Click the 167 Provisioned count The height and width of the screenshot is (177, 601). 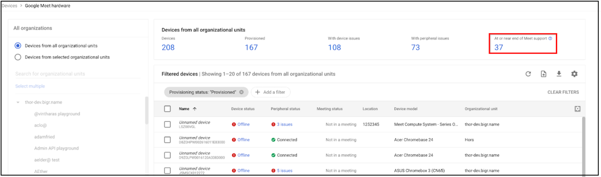251,48
